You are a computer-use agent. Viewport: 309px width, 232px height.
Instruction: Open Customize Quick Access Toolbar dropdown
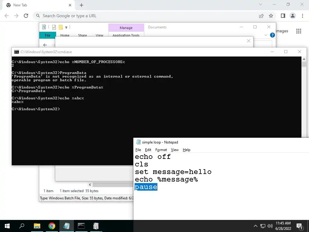pos(66,27)
